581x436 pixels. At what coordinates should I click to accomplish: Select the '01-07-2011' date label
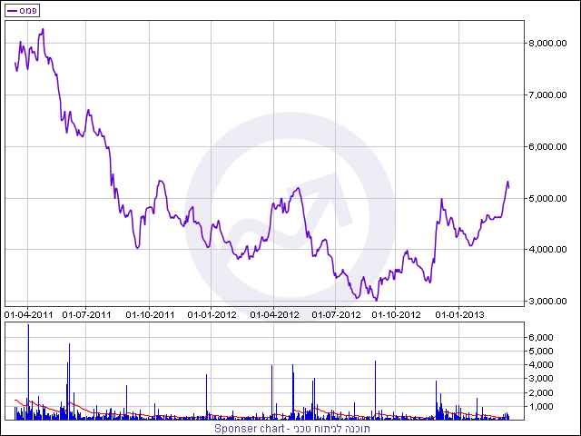[x=86, y=315]
